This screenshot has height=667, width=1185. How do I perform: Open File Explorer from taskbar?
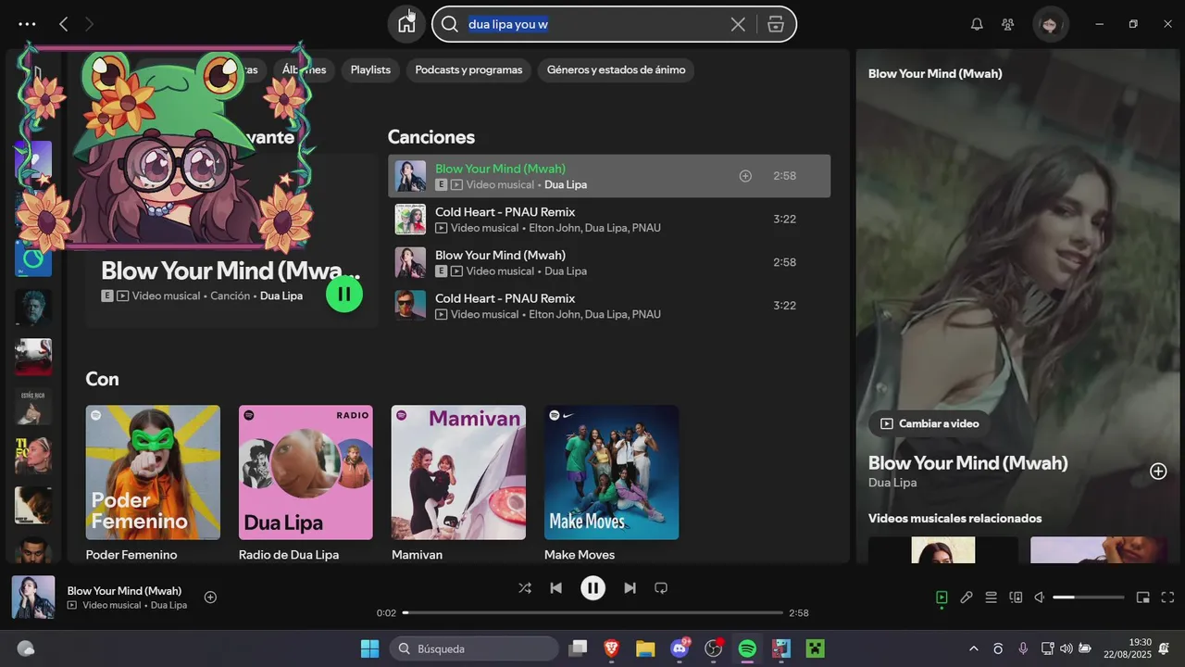coord(645,648)
